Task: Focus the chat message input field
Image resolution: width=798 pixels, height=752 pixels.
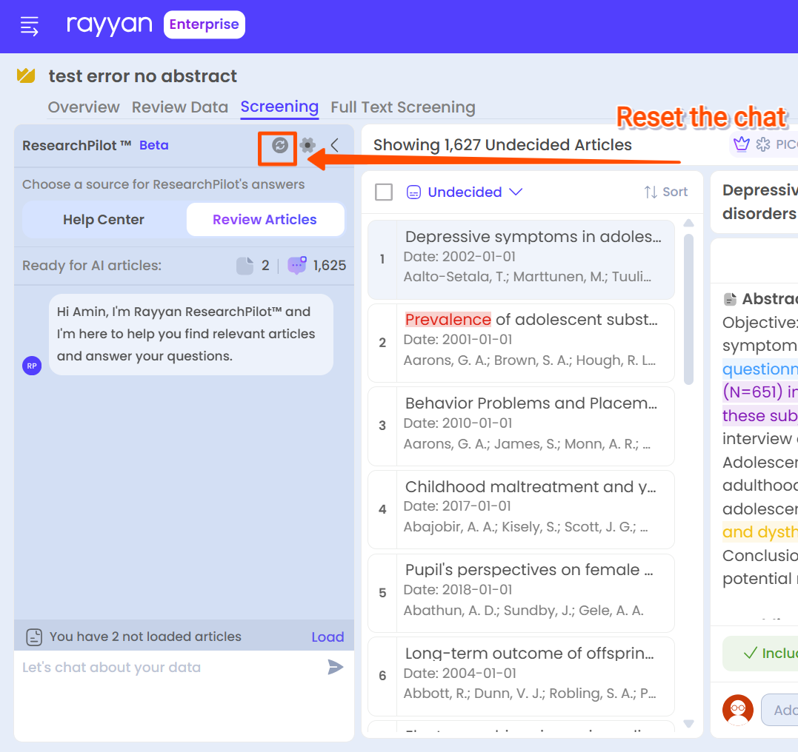Action: 170,667
